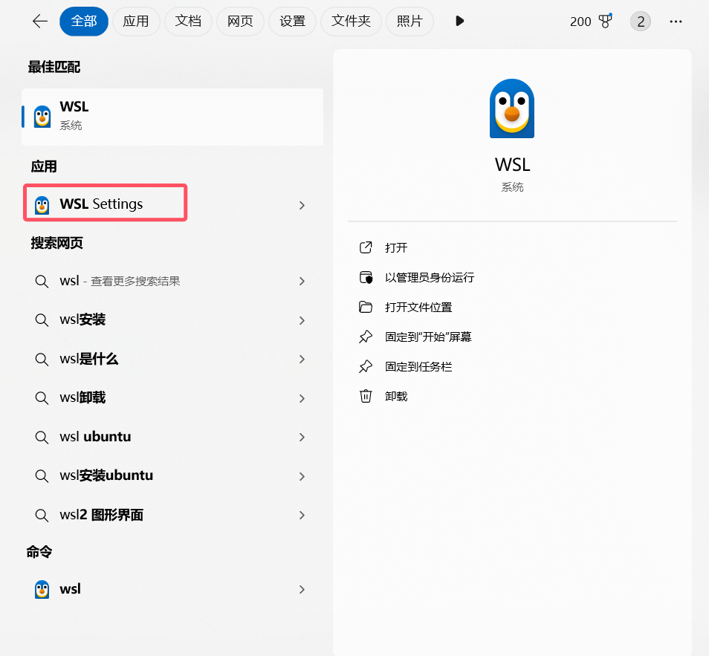The image size is (709, 656).
Task: Select the wsl安装ubuntu web suggestion
Action: (x=172, y=475)
